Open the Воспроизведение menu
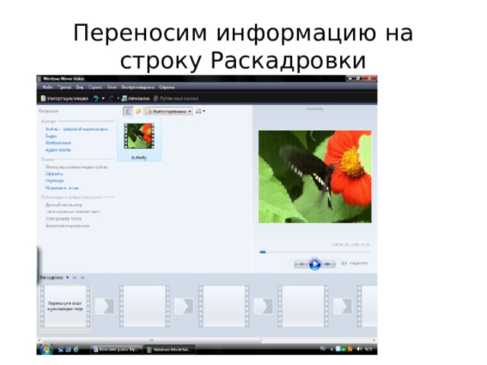 138,87
